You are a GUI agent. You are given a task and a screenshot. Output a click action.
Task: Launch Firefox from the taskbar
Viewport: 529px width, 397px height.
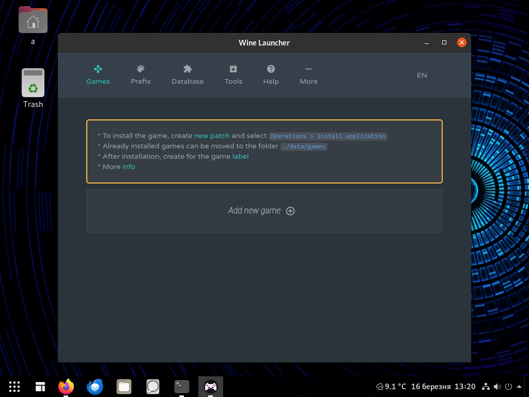pyautogui.click(x=66, y=386)
